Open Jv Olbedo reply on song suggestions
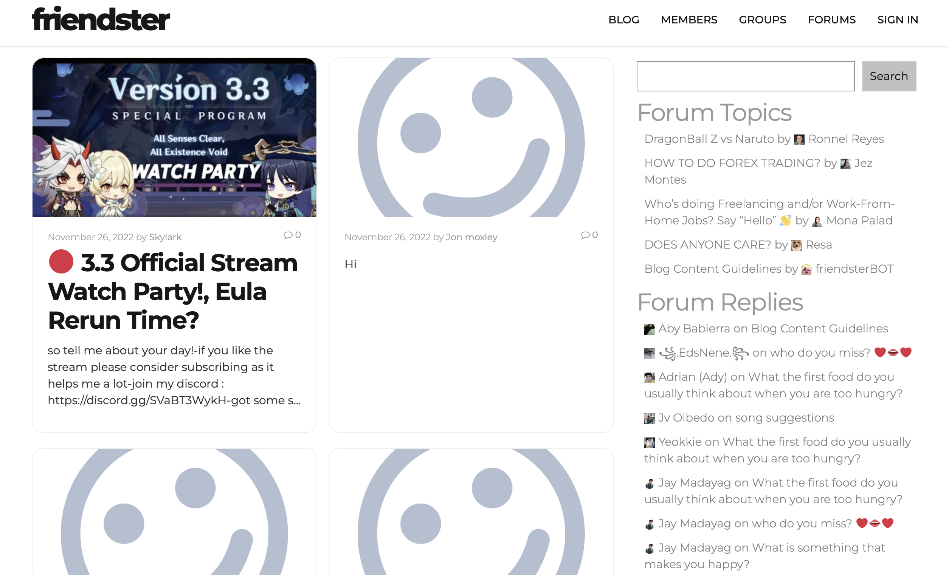The width and height of the screenshot is (949, 575). point(785,418)
